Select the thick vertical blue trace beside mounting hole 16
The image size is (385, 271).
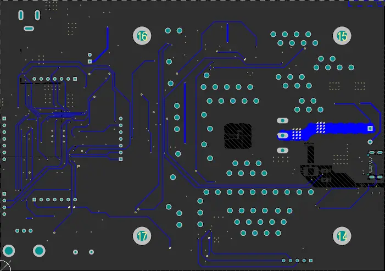(x=108, y=37)
